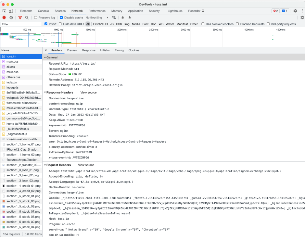Select the _buildManifest.js request

[x=21, y=129]
